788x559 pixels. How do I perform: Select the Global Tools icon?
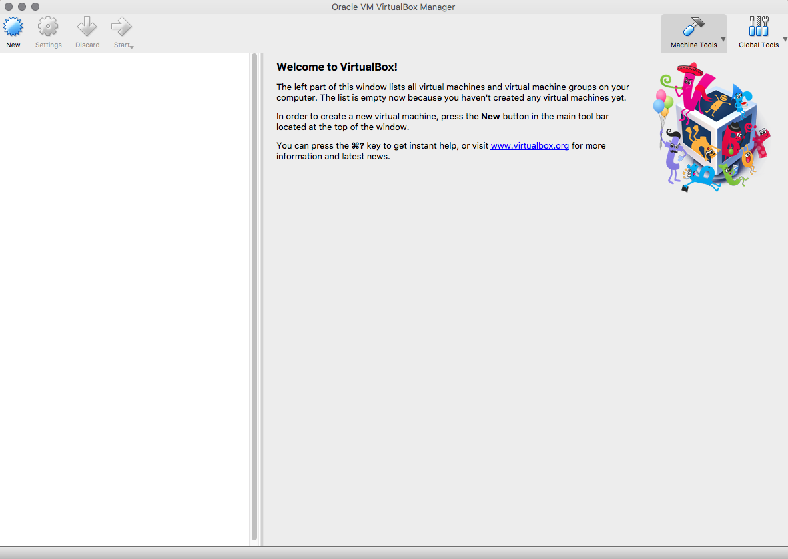click(758, 26)
